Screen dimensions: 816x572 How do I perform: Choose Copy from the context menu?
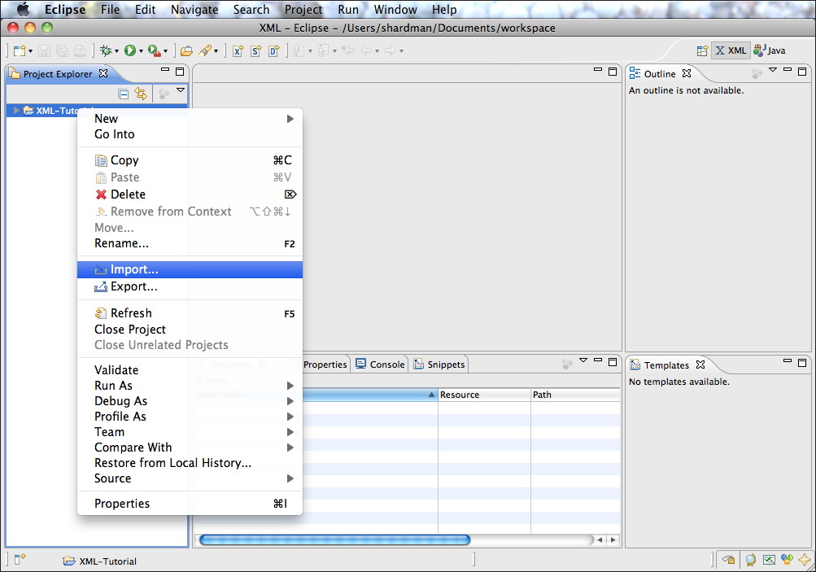[x=190, y=160]
